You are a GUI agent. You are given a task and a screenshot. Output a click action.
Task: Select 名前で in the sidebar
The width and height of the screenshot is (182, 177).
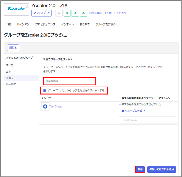[21, 78]
